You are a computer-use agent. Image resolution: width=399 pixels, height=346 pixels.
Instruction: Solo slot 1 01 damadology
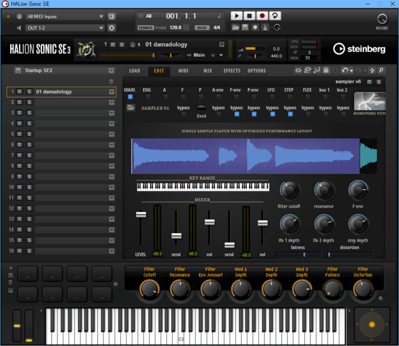coord(29,92)
